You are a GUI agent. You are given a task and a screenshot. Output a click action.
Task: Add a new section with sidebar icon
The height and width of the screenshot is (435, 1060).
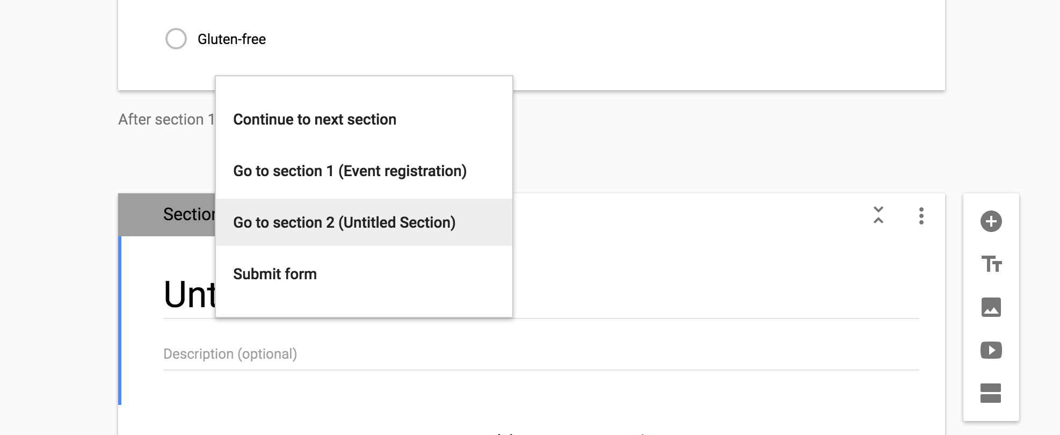point(991,393)
